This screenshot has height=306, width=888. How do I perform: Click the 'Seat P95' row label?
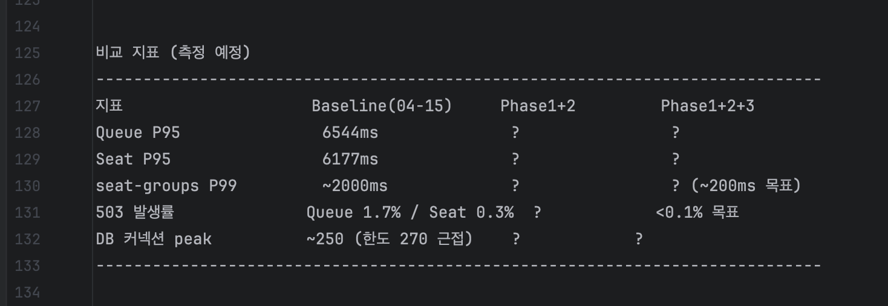pos(133,160)
